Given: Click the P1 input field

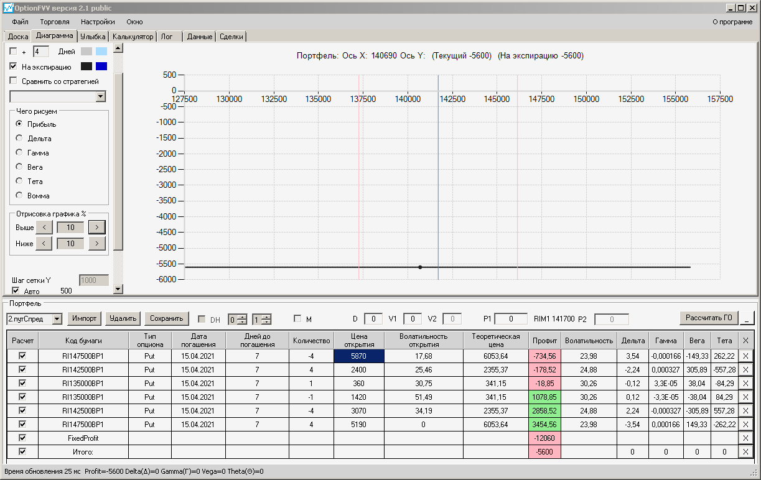Looking at the screenshot, I should tap(511, 319).
